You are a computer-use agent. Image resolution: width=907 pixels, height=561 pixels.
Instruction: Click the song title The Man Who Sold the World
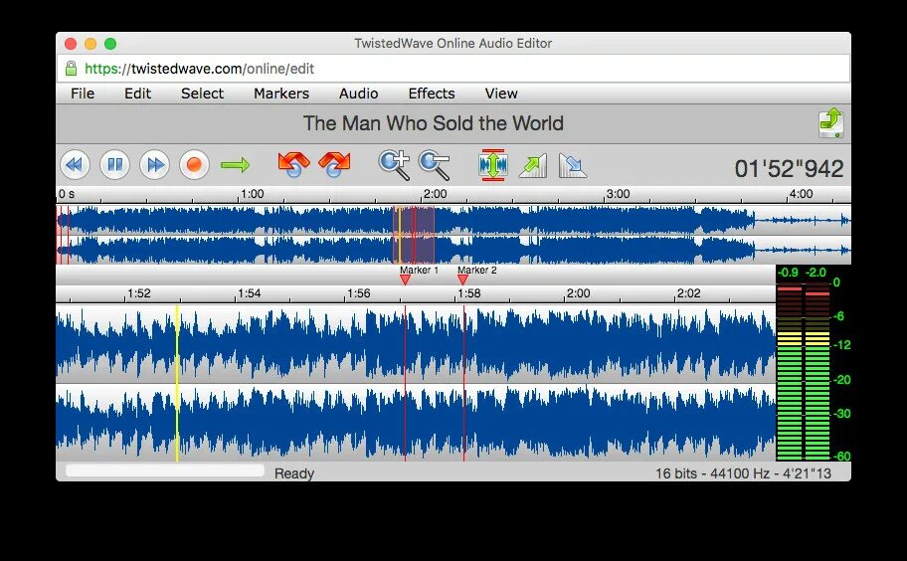[x=434, y=123]
